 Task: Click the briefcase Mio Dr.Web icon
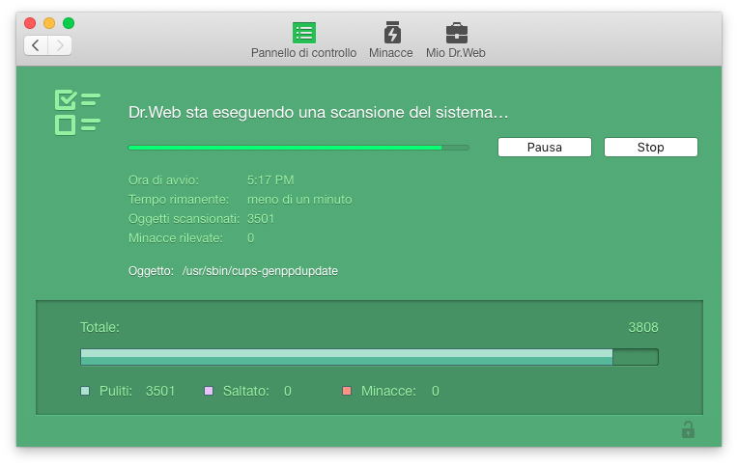click(x=457, y=33)
